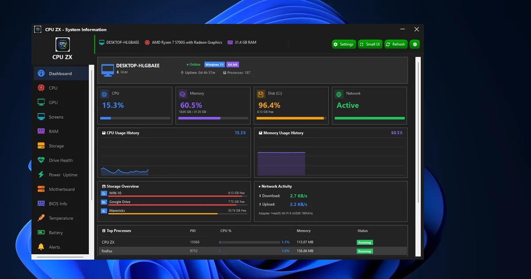Click the CPU card gear icon

point(104,94)
